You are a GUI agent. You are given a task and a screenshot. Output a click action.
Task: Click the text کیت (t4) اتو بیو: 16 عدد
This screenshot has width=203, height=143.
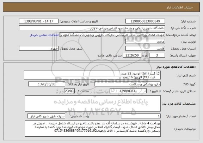pyautogui.click(x=139, y=77)
